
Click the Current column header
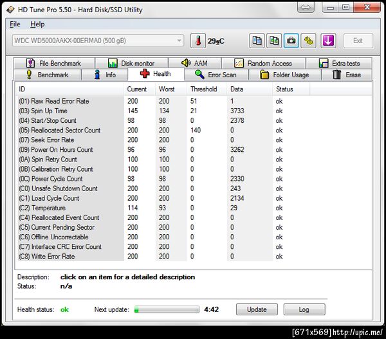point(140,89)
